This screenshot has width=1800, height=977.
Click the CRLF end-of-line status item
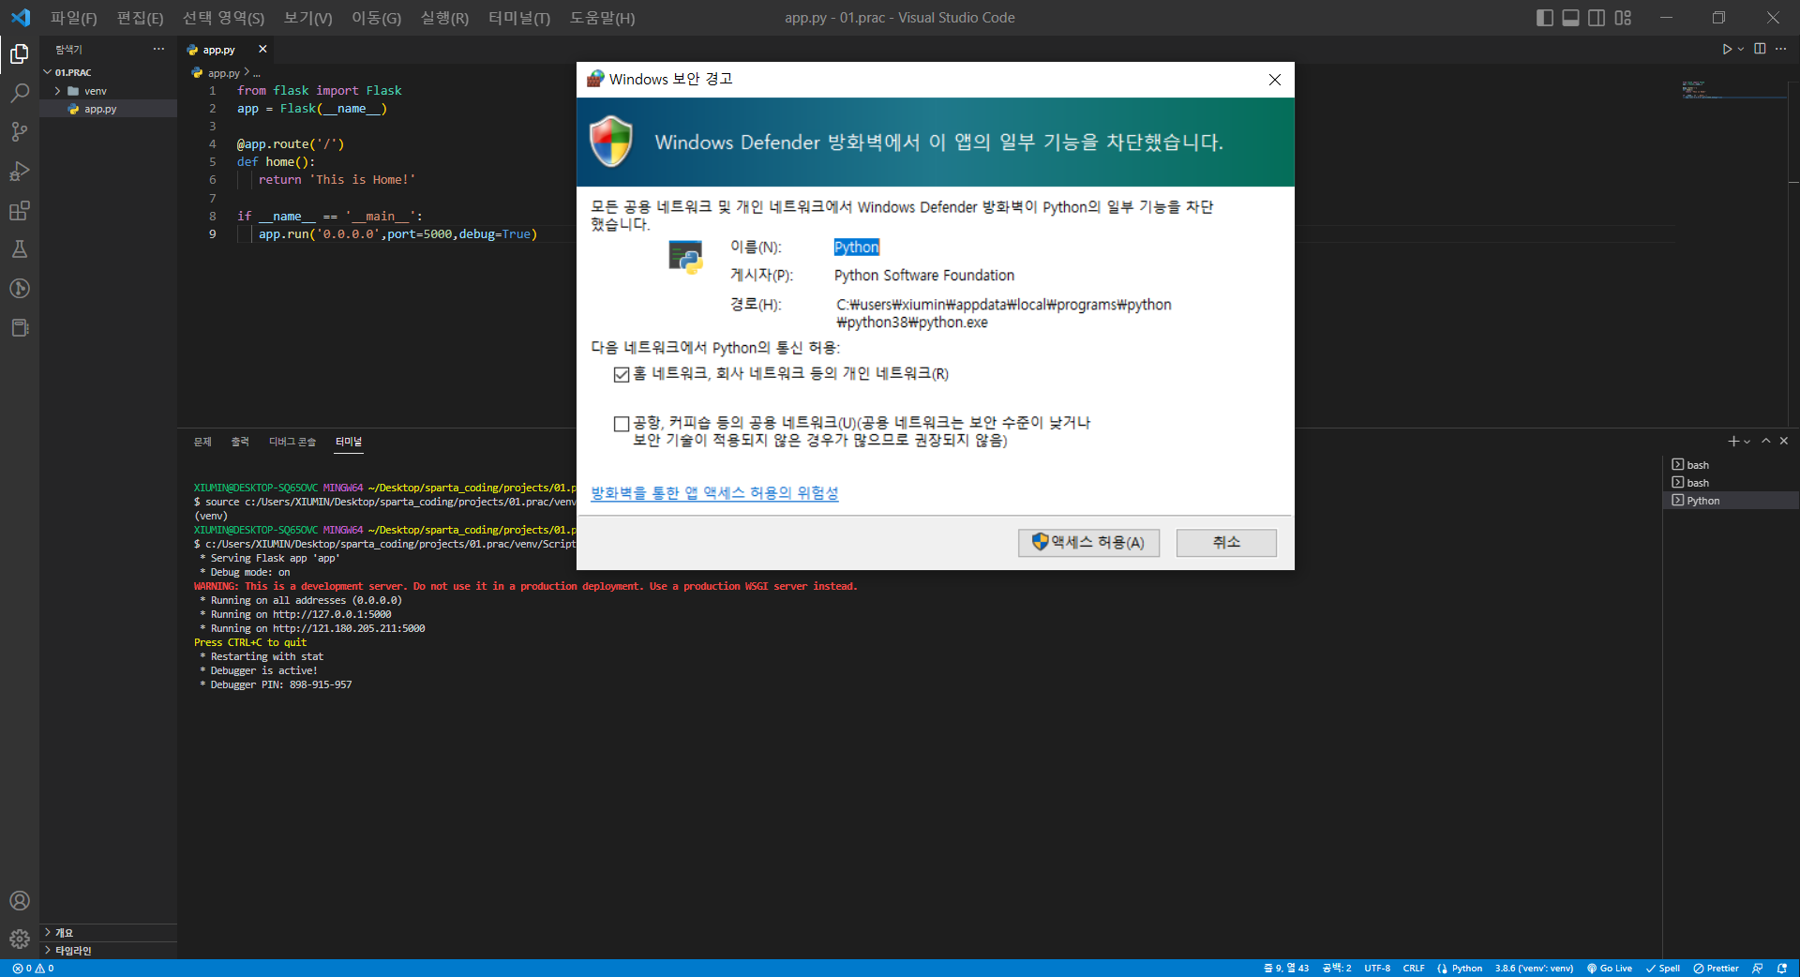pos(1414,969)
